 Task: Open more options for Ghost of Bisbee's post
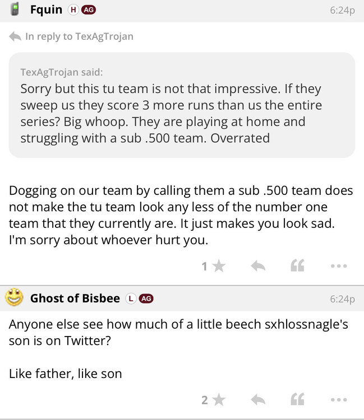[339, 400]
